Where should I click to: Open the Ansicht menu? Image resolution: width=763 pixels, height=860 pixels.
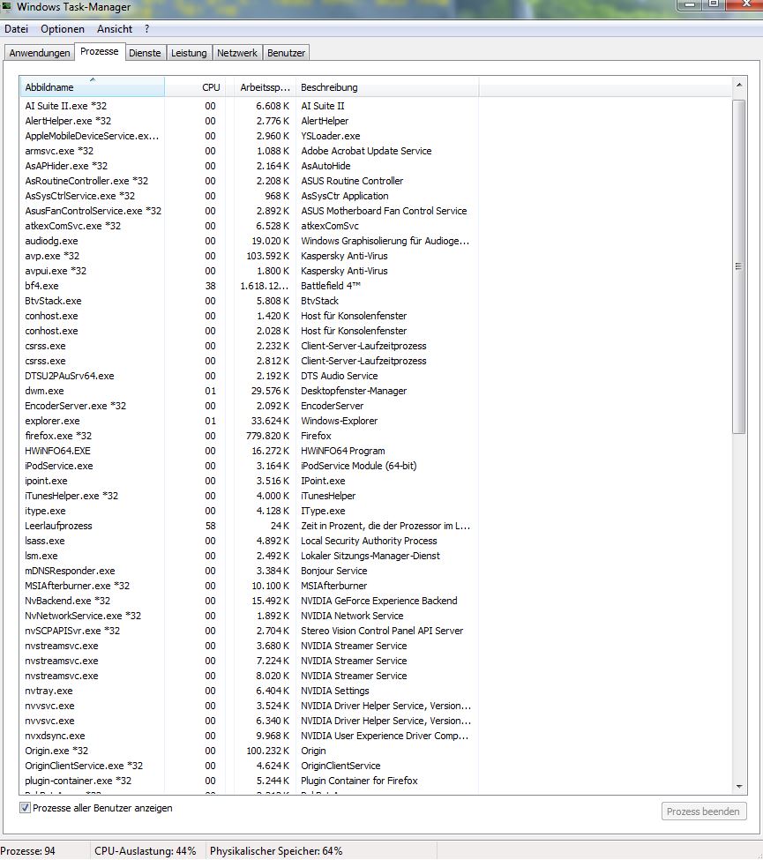pyautogui.click(x=115, y=29)
